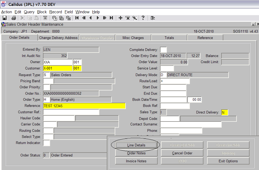Click the Print toolbar icon
Screen dimensions: 259x170
coord(14,18)
